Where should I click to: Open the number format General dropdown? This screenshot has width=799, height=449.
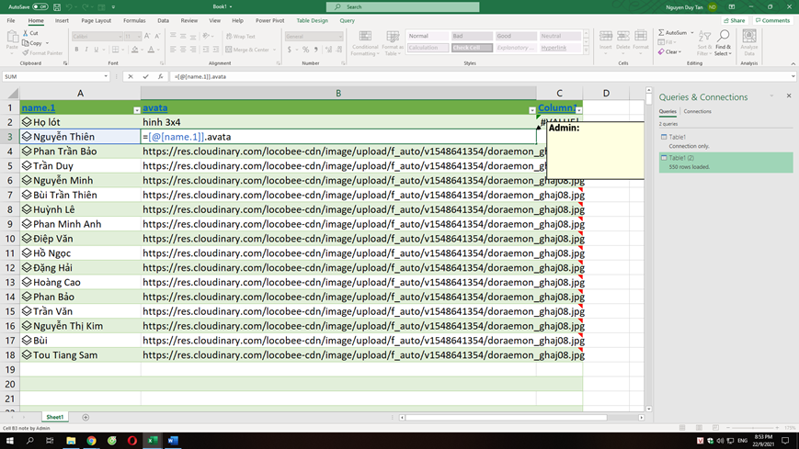pyautogui.click(x=340, y=37)
